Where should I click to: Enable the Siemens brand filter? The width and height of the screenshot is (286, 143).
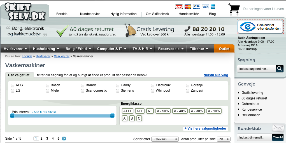(x=118, y=90)
